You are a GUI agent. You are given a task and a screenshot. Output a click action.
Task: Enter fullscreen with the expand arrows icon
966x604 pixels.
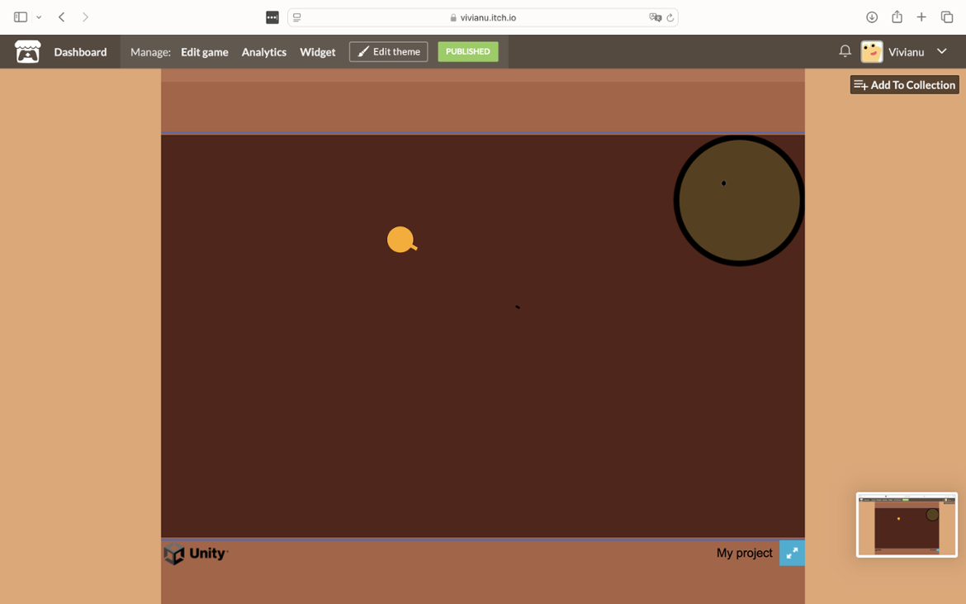pos(792,553)
